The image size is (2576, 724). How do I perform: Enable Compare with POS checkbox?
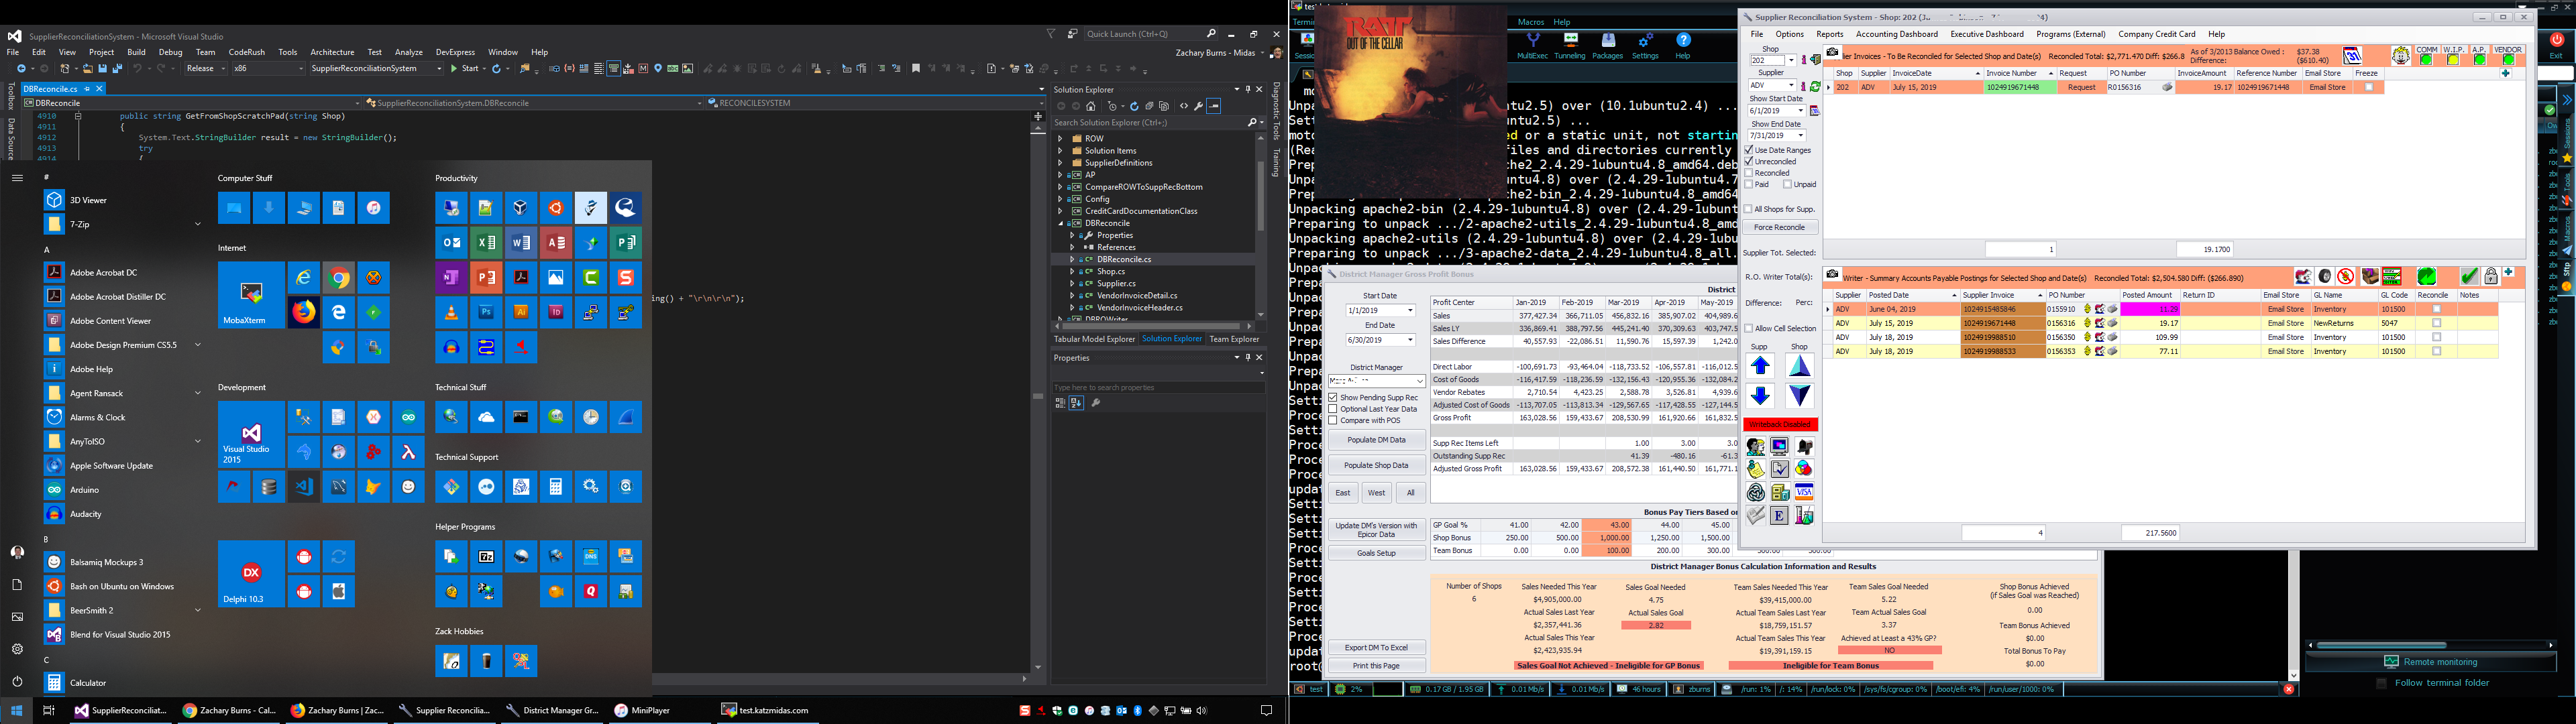coord(1333,420)
